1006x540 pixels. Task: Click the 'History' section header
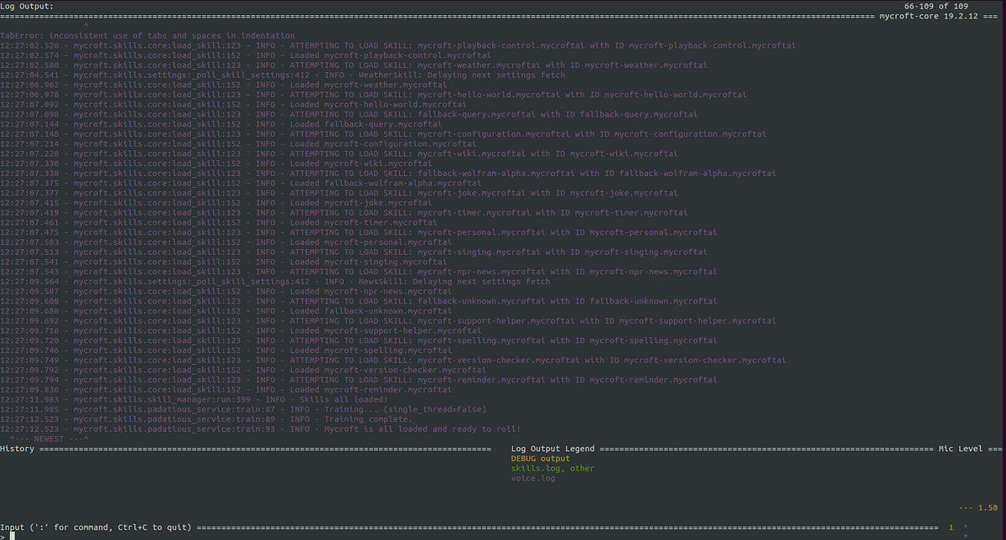pyautogui.click(x=17, y=449)
